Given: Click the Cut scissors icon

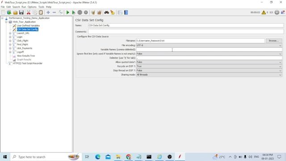Looking at the screenshot, I should coord(29,13).
